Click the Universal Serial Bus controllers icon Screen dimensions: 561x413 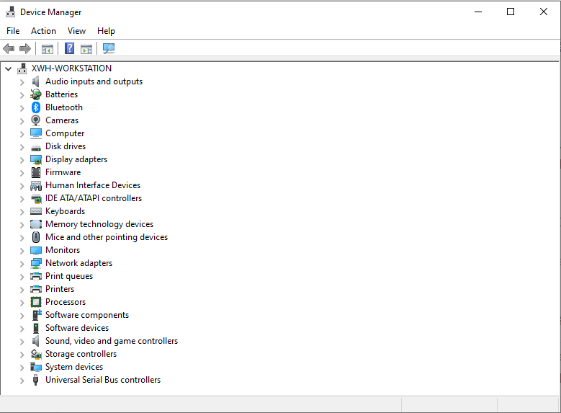point(36,380)
